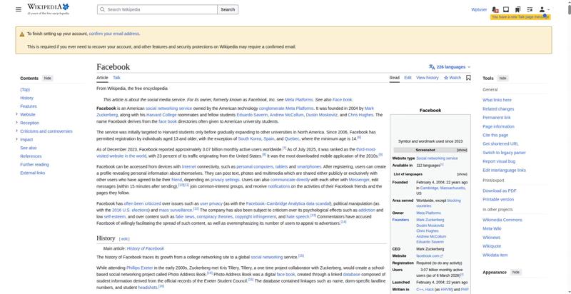Open the Wptuser profile link
This screenshot has width=571, height=294.
point(479,9)
